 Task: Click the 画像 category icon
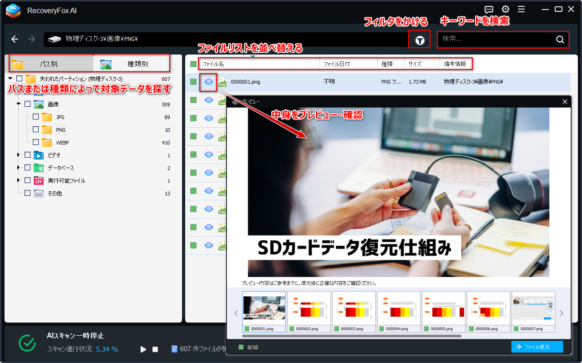39,104
